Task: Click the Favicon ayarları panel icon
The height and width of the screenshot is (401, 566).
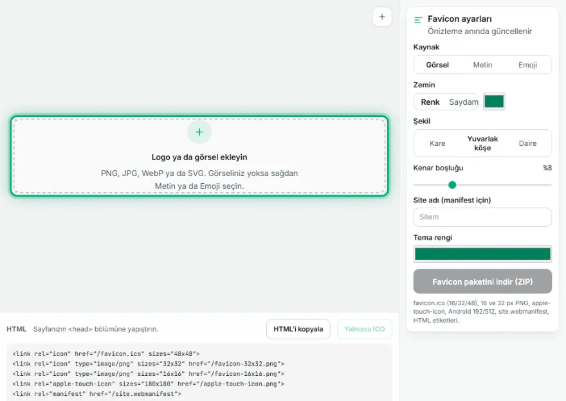Action: [418, 20]
